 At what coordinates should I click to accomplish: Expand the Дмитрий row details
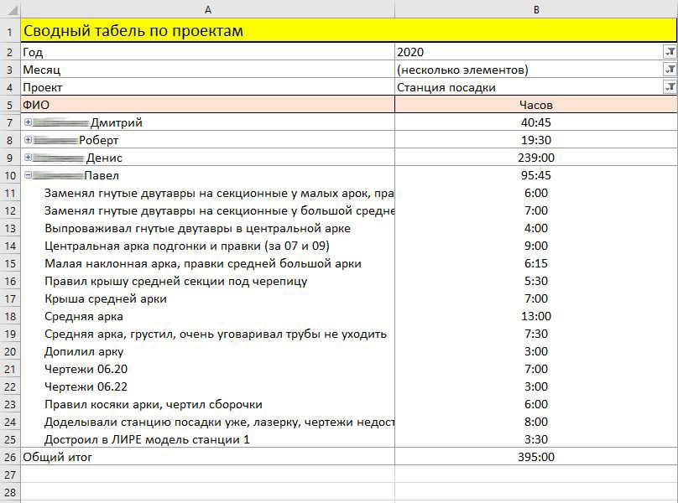pyautogui.click(x=28, y=122)
